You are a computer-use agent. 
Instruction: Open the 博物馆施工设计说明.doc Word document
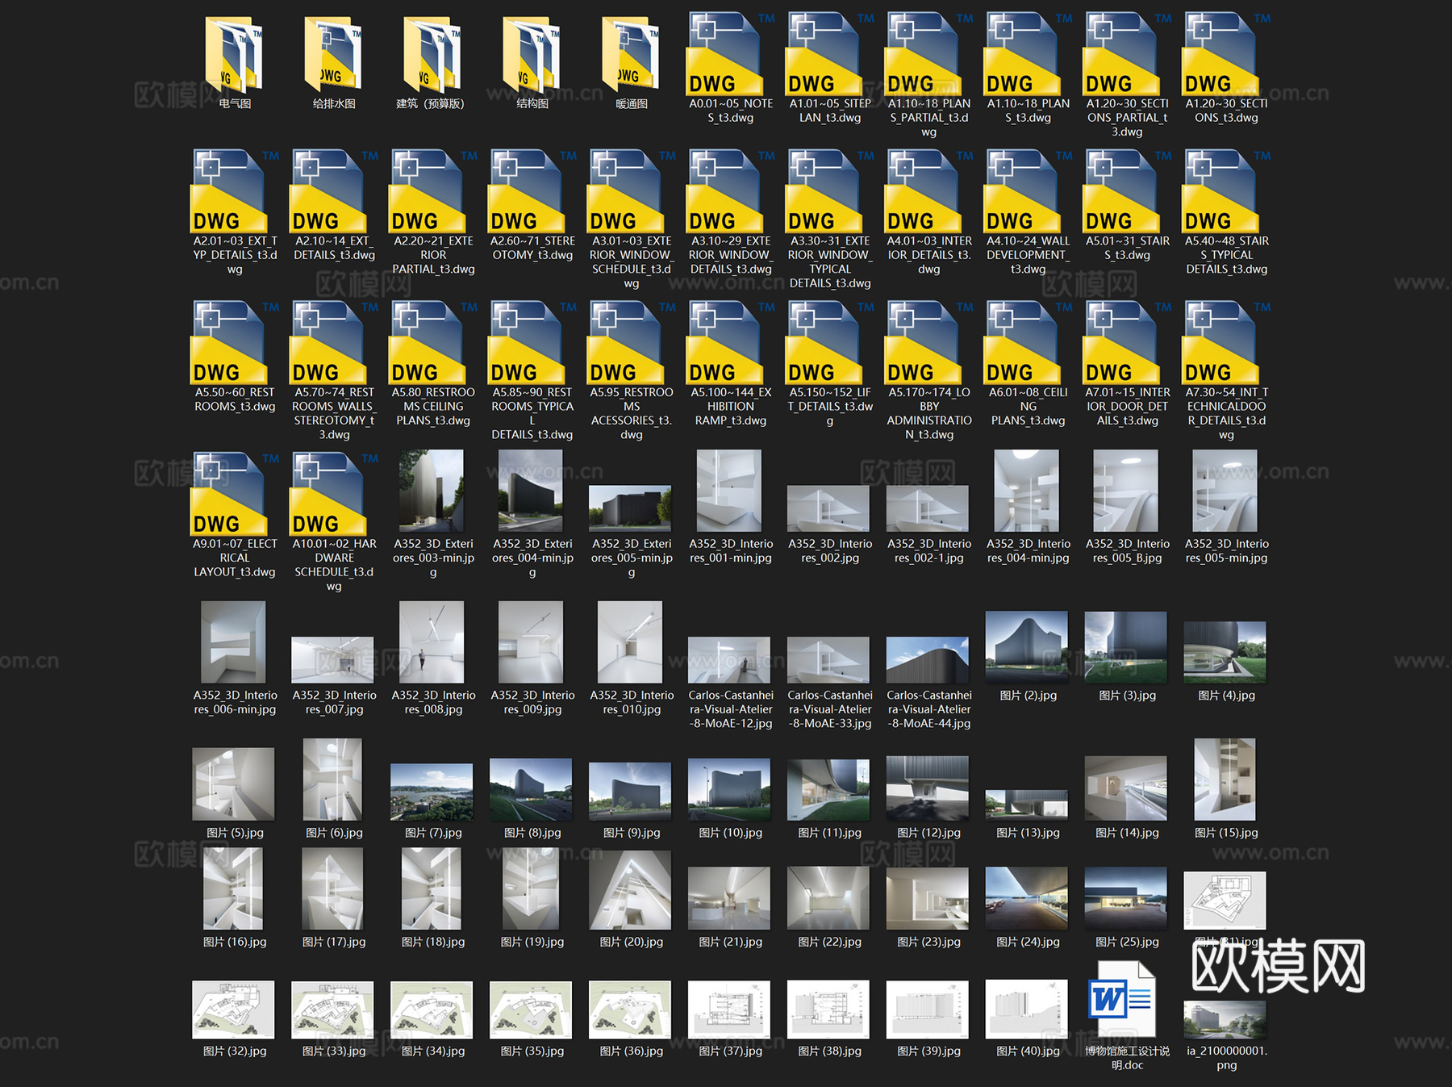click(1122, 1000)
